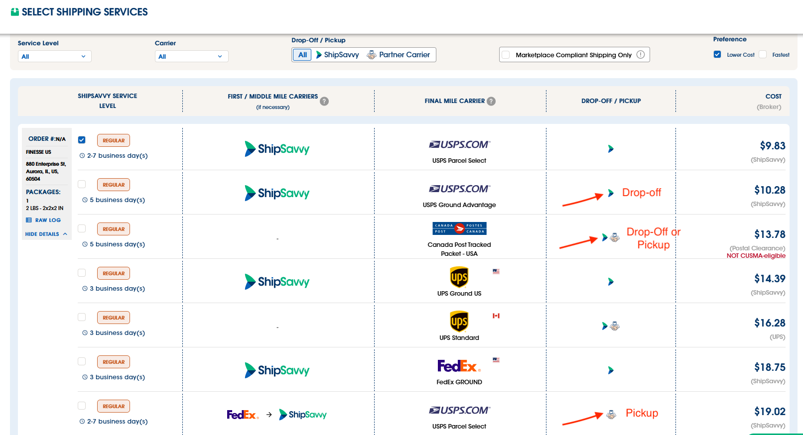The width and height of the screenshot is (803, 435).
Task: Open the Service Level dropdown
Action: point(55,56)
